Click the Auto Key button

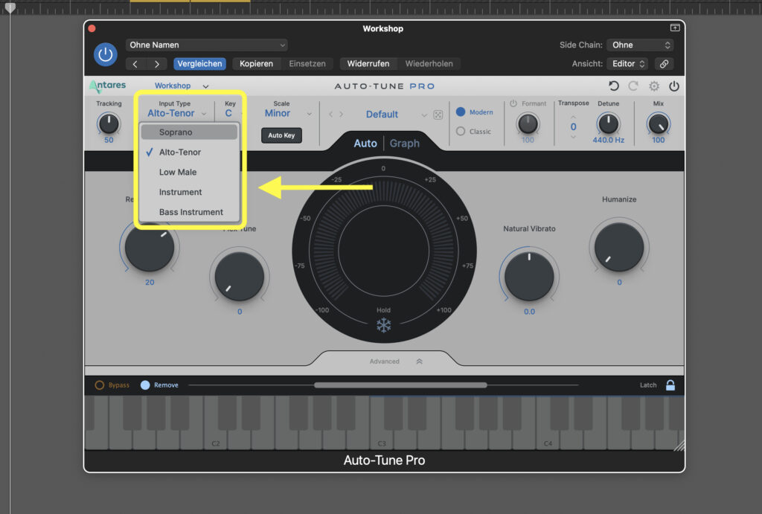281,135
